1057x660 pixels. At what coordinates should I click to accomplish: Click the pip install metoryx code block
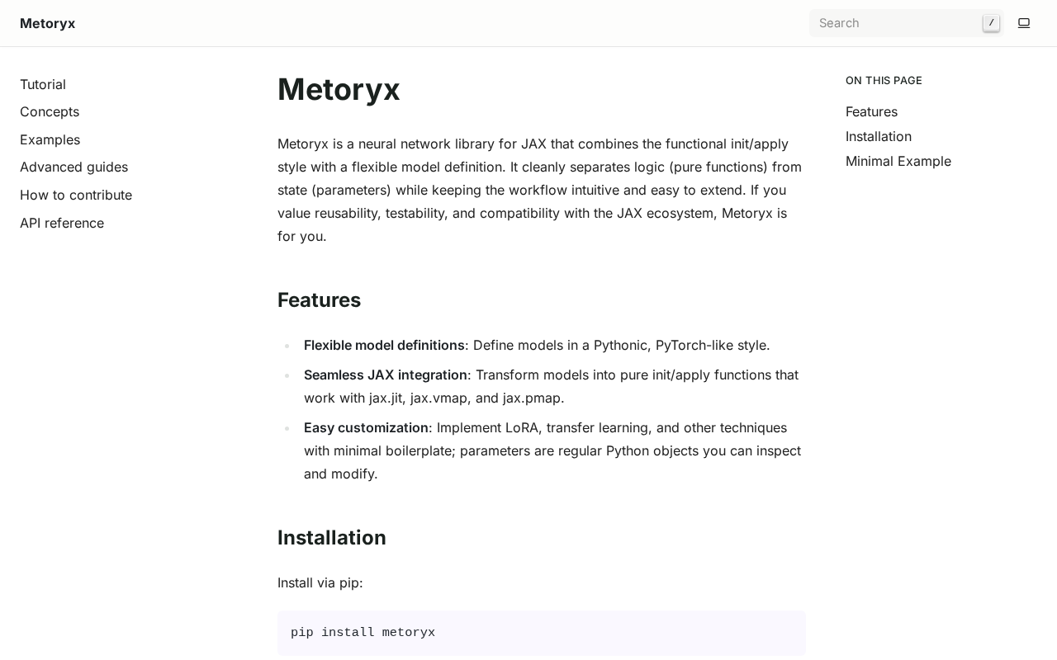541,633
